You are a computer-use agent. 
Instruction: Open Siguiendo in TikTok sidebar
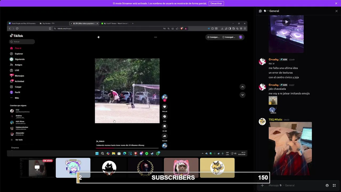pyautogui.click(x=18, y=59)
